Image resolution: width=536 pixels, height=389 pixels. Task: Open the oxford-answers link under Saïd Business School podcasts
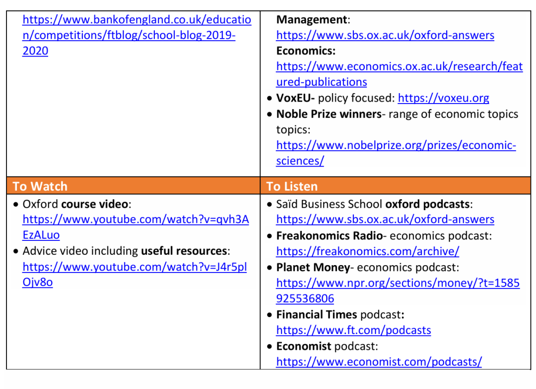(x=385, y=220)
